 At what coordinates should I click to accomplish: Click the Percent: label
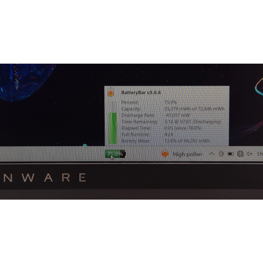130,102
